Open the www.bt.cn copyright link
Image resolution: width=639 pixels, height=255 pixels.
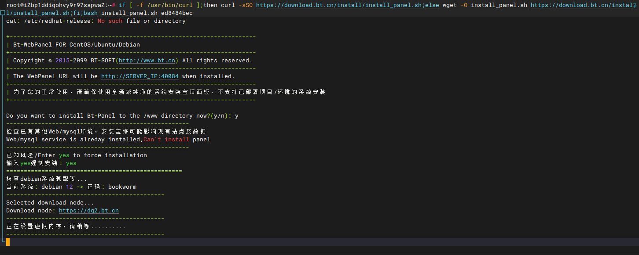(147, 61)
